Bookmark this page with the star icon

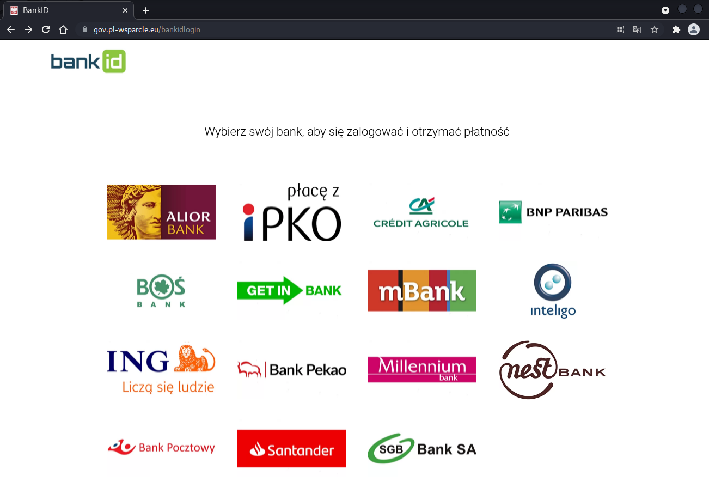coord(655,29)
